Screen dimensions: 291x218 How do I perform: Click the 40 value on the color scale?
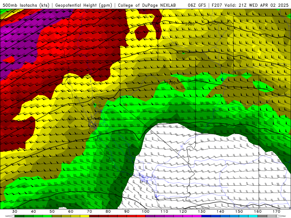coord(33,211)
